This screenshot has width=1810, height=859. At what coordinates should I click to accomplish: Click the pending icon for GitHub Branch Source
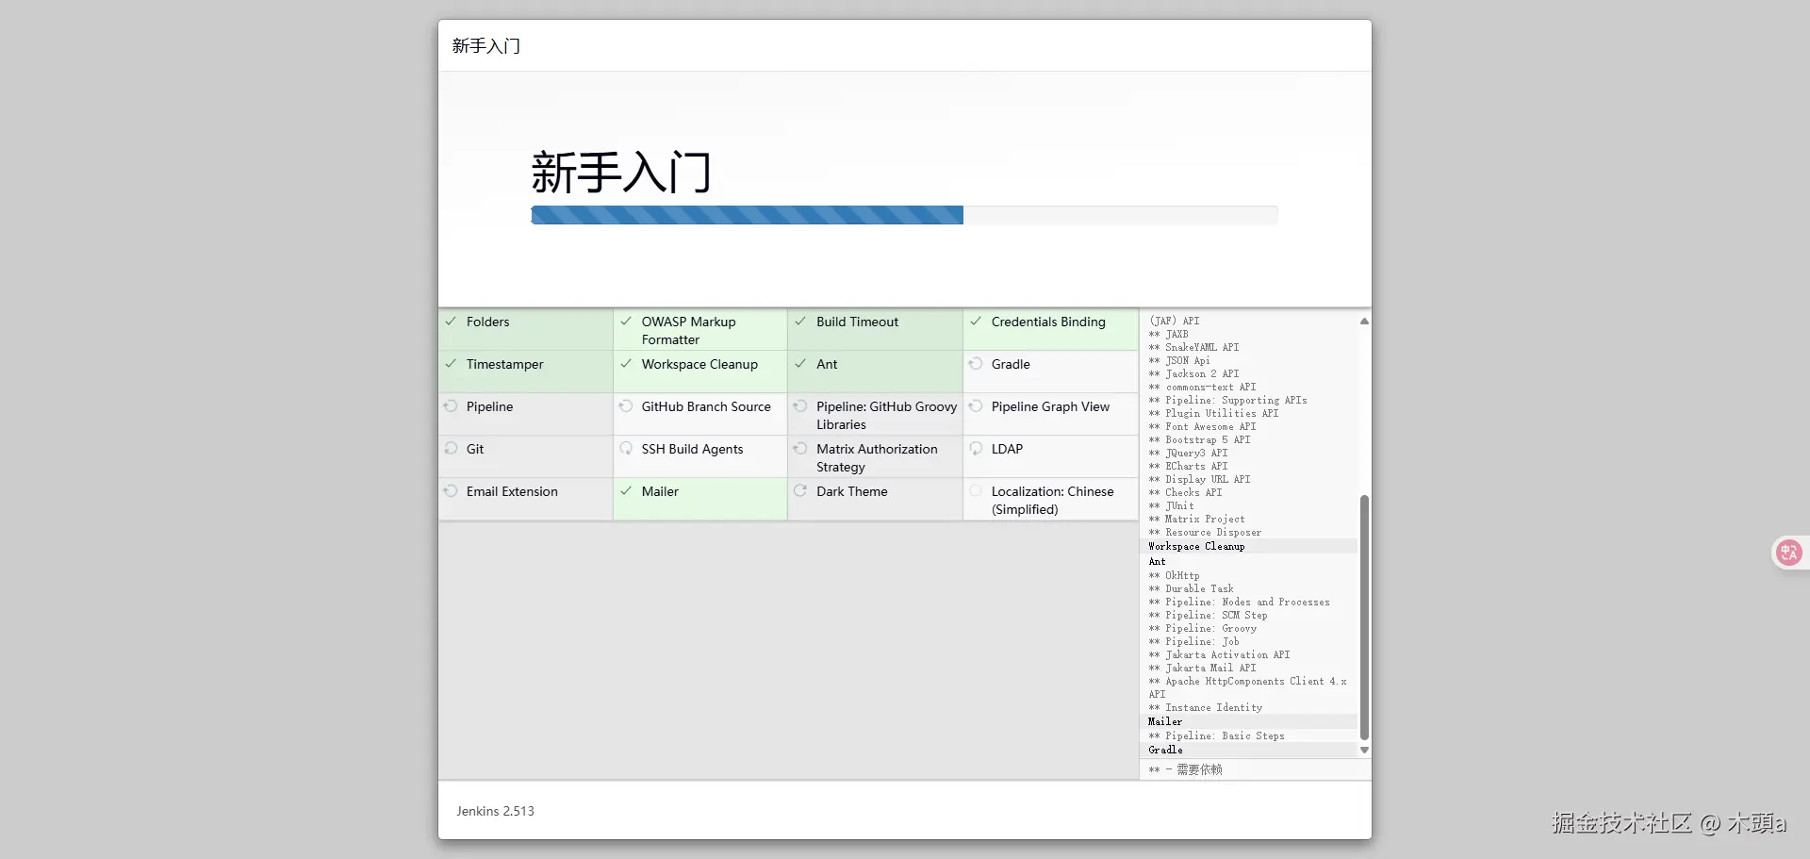pyautogui.click(x=626, y=406)
